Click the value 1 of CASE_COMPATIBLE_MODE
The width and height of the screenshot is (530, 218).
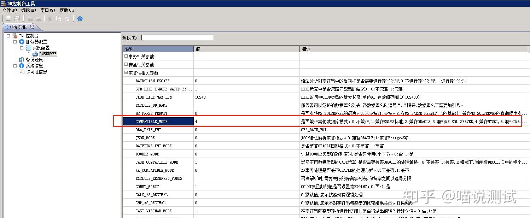click(x=196, y=162)
